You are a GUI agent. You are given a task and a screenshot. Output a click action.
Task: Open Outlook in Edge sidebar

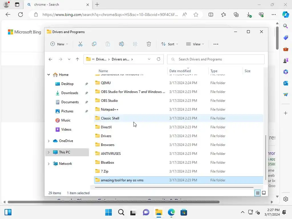point(286,83)
